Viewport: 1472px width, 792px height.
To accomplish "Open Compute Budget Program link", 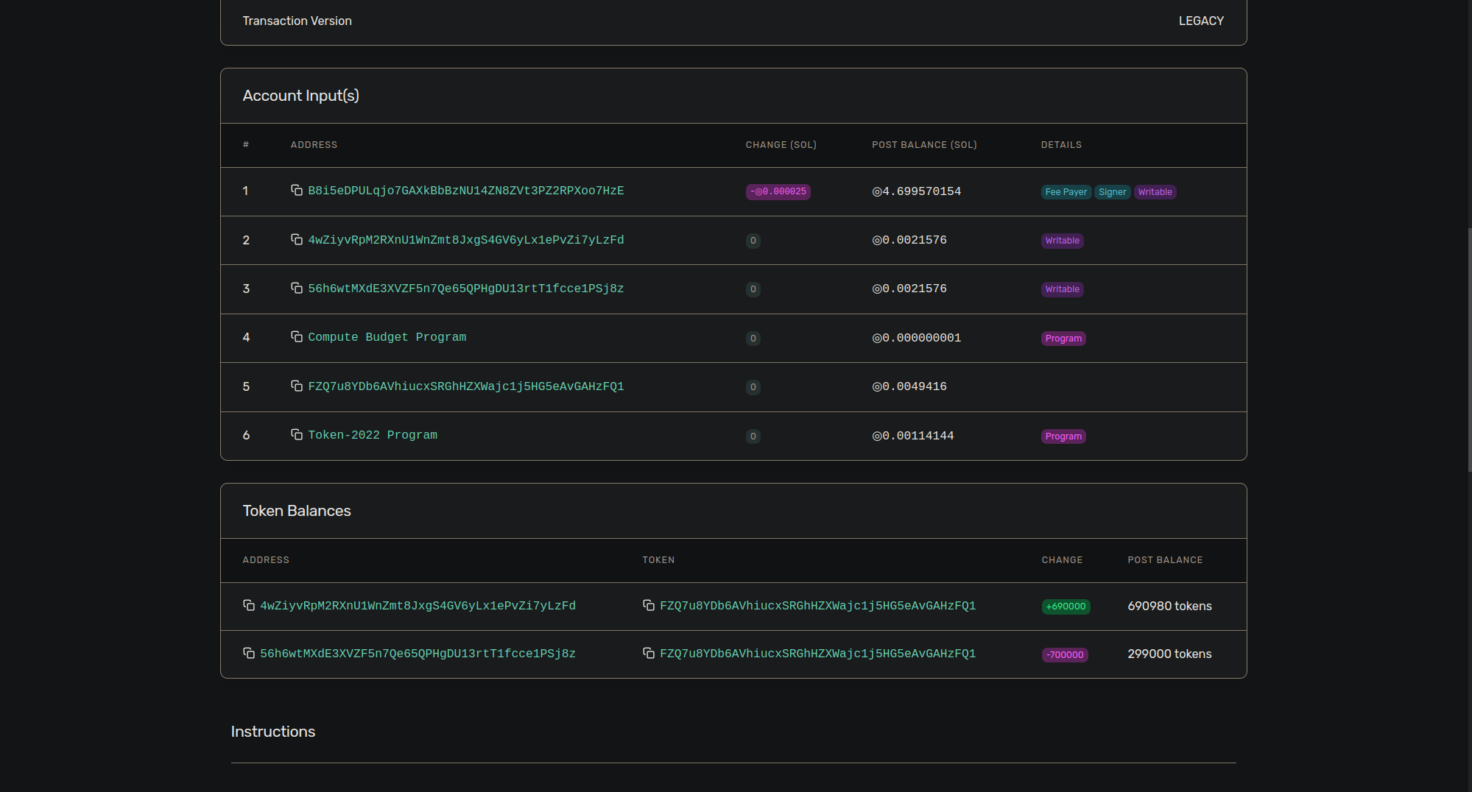I will pos(387,337).
